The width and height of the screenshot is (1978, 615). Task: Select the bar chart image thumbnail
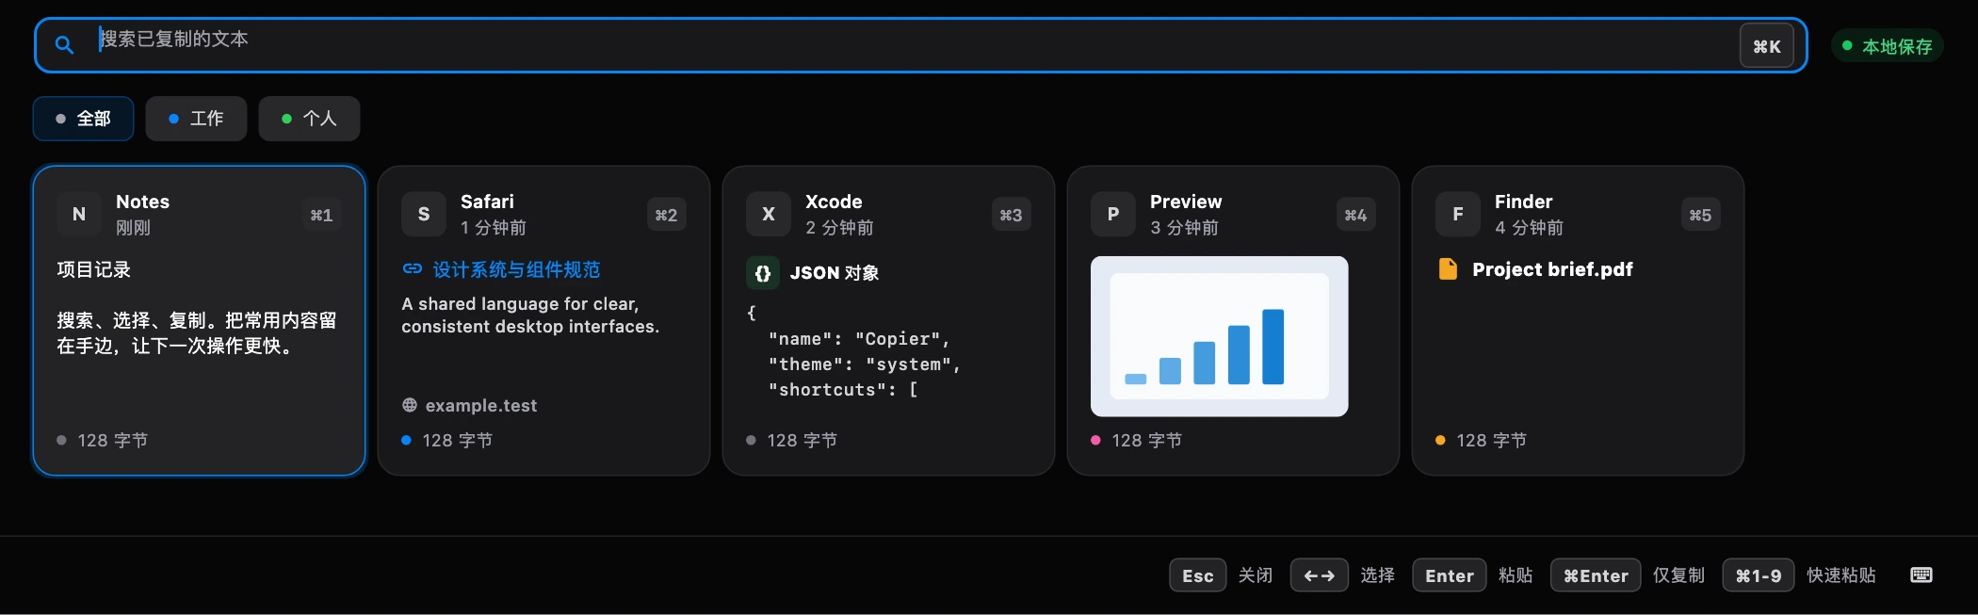tap(1219, 336)
